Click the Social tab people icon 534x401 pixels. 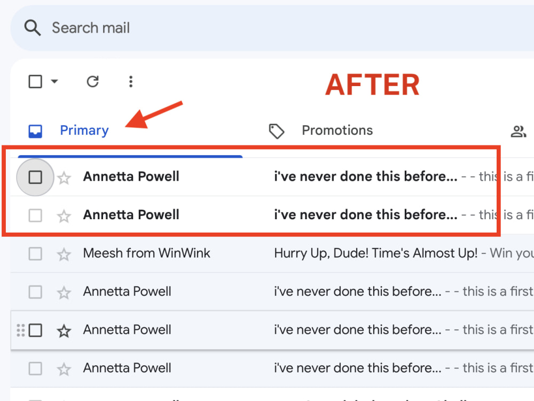point(519,130)
